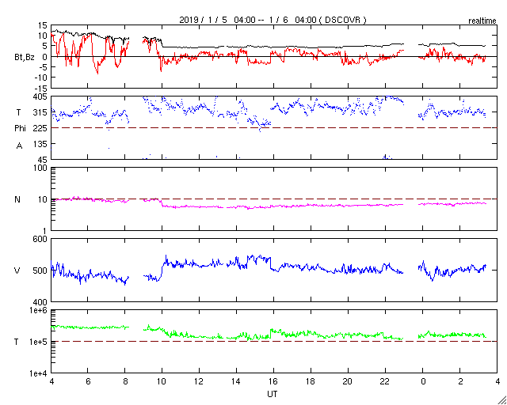507x405 pixels.
Task: Click the "N" density axis label
Action: click(x=17, y=199)
